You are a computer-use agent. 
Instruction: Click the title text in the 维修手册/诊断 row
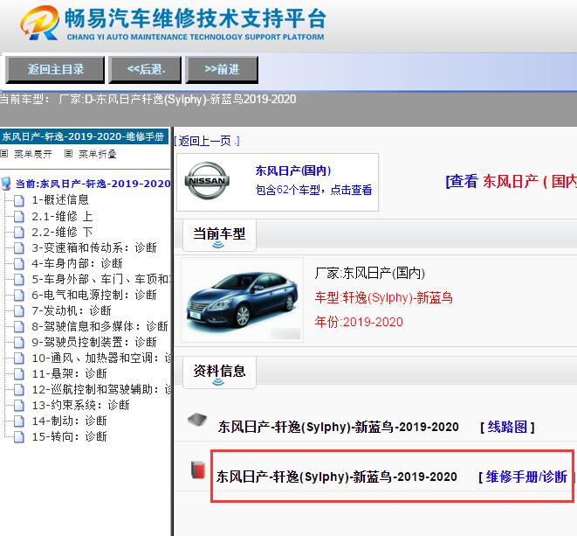point(337,477)
